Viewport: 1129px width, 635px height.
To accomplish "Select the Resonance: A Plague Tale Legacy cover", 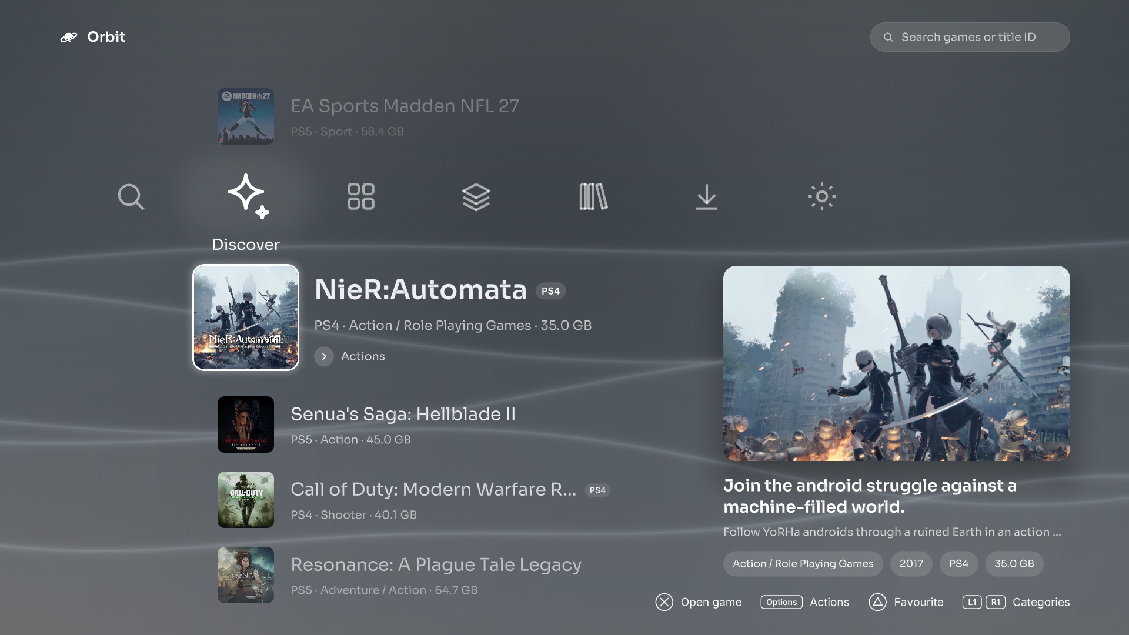I will click(246, 575).
